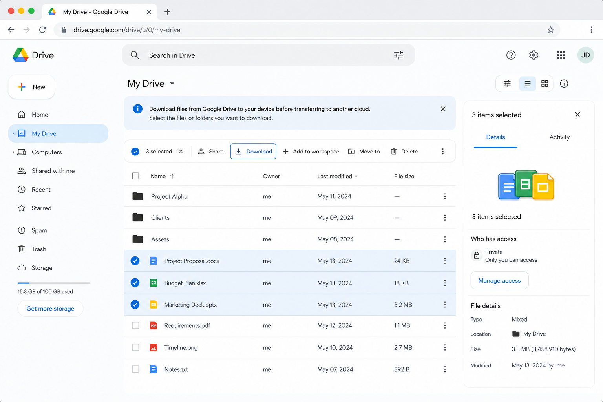Bookmark page with the star icon
This screenshot has width=603, height=402.
550,30
